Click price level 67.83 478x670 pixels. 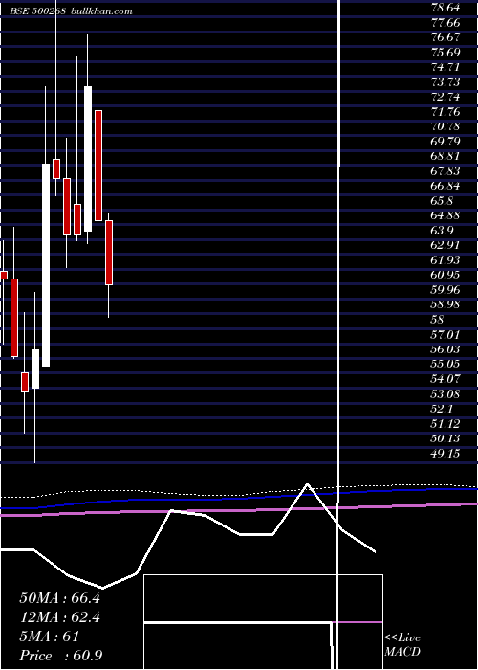tap(445, 171)
